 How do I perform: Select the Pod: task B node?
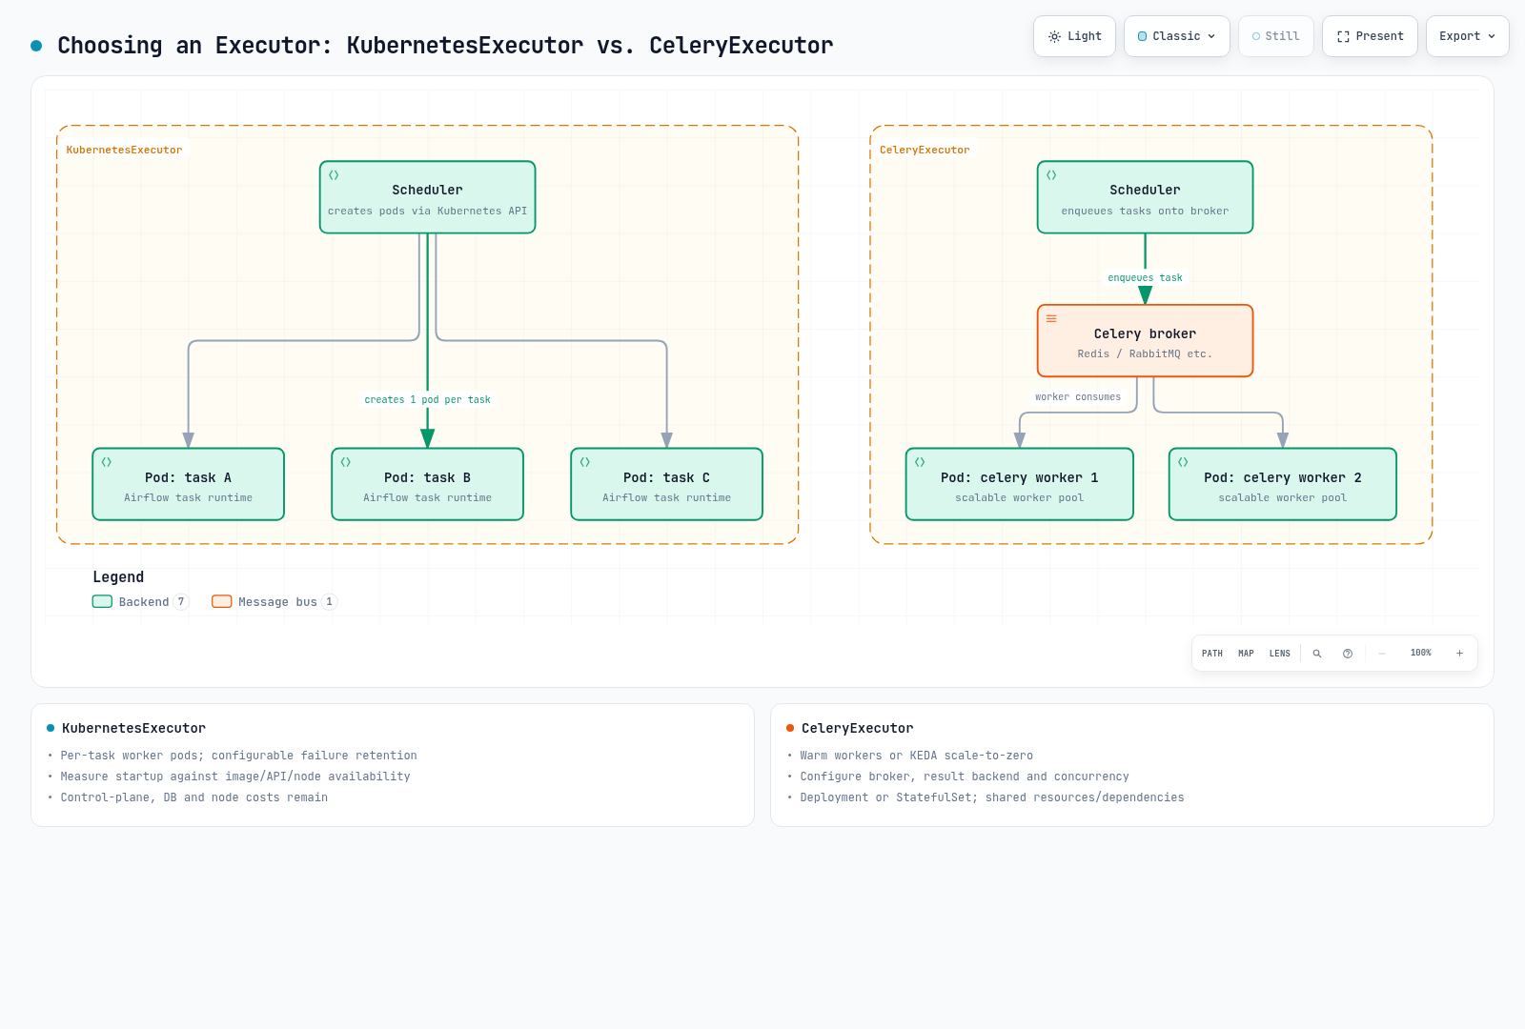pyautogui.click(x=427, y=484)
